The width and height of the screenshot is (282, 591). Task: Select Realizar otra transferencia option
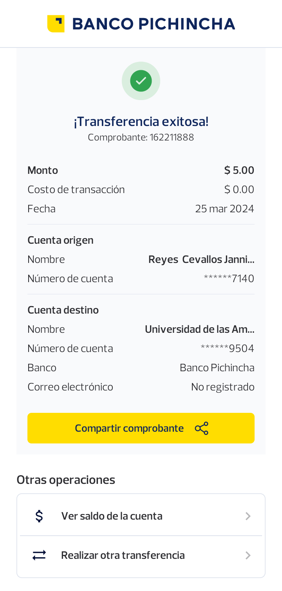click(123, 555)
